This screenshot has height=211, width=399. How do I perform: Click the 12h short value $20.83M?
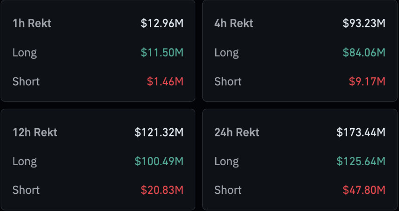(x=162, y=190)
